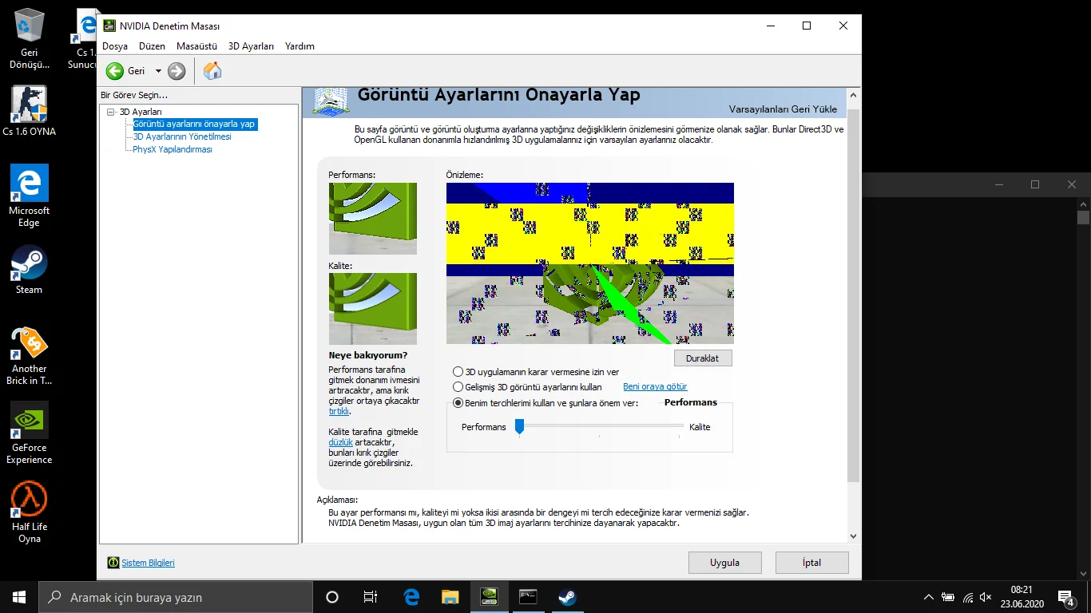Image resolution: width=1091 pixels, height=613 pixels.
Task: Open the network tray icon
Action: tap(968, 597)
